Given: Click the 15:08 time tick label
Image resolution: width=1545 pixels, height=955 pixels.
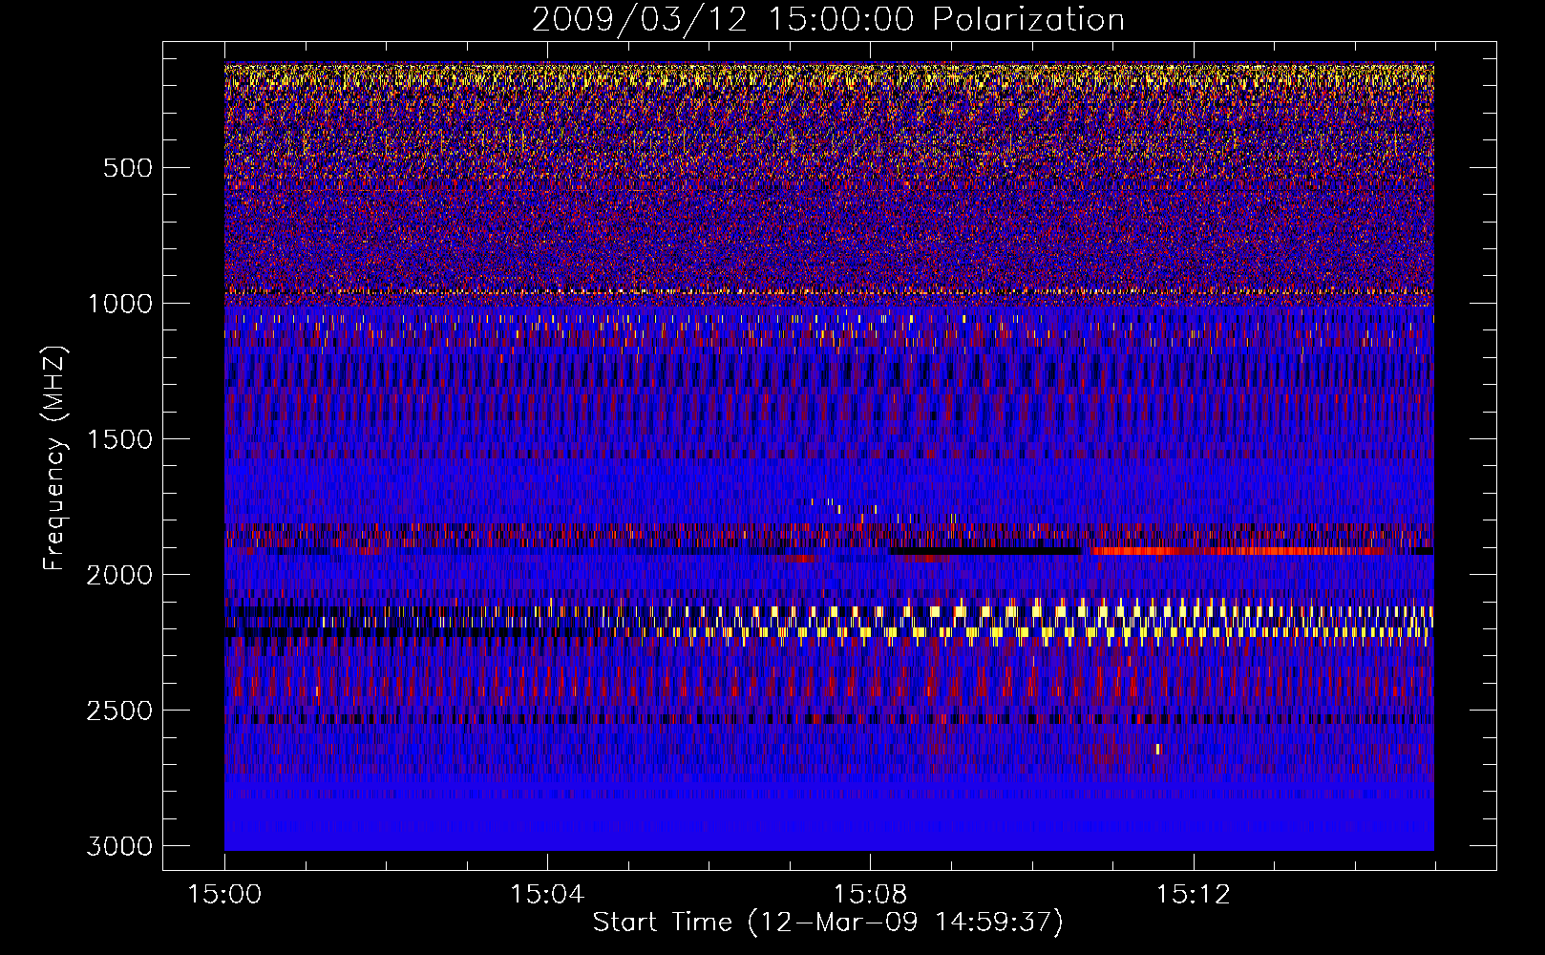Looking at the screenshot, I should (870, 895).
